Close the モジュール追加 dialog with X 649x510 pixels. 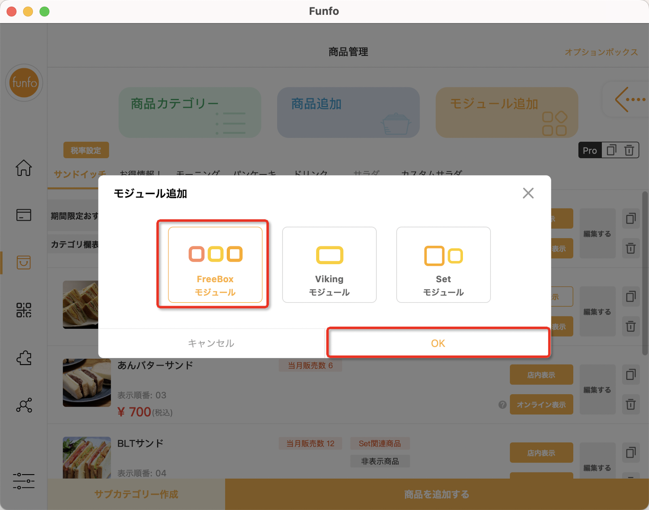[528, 193]
